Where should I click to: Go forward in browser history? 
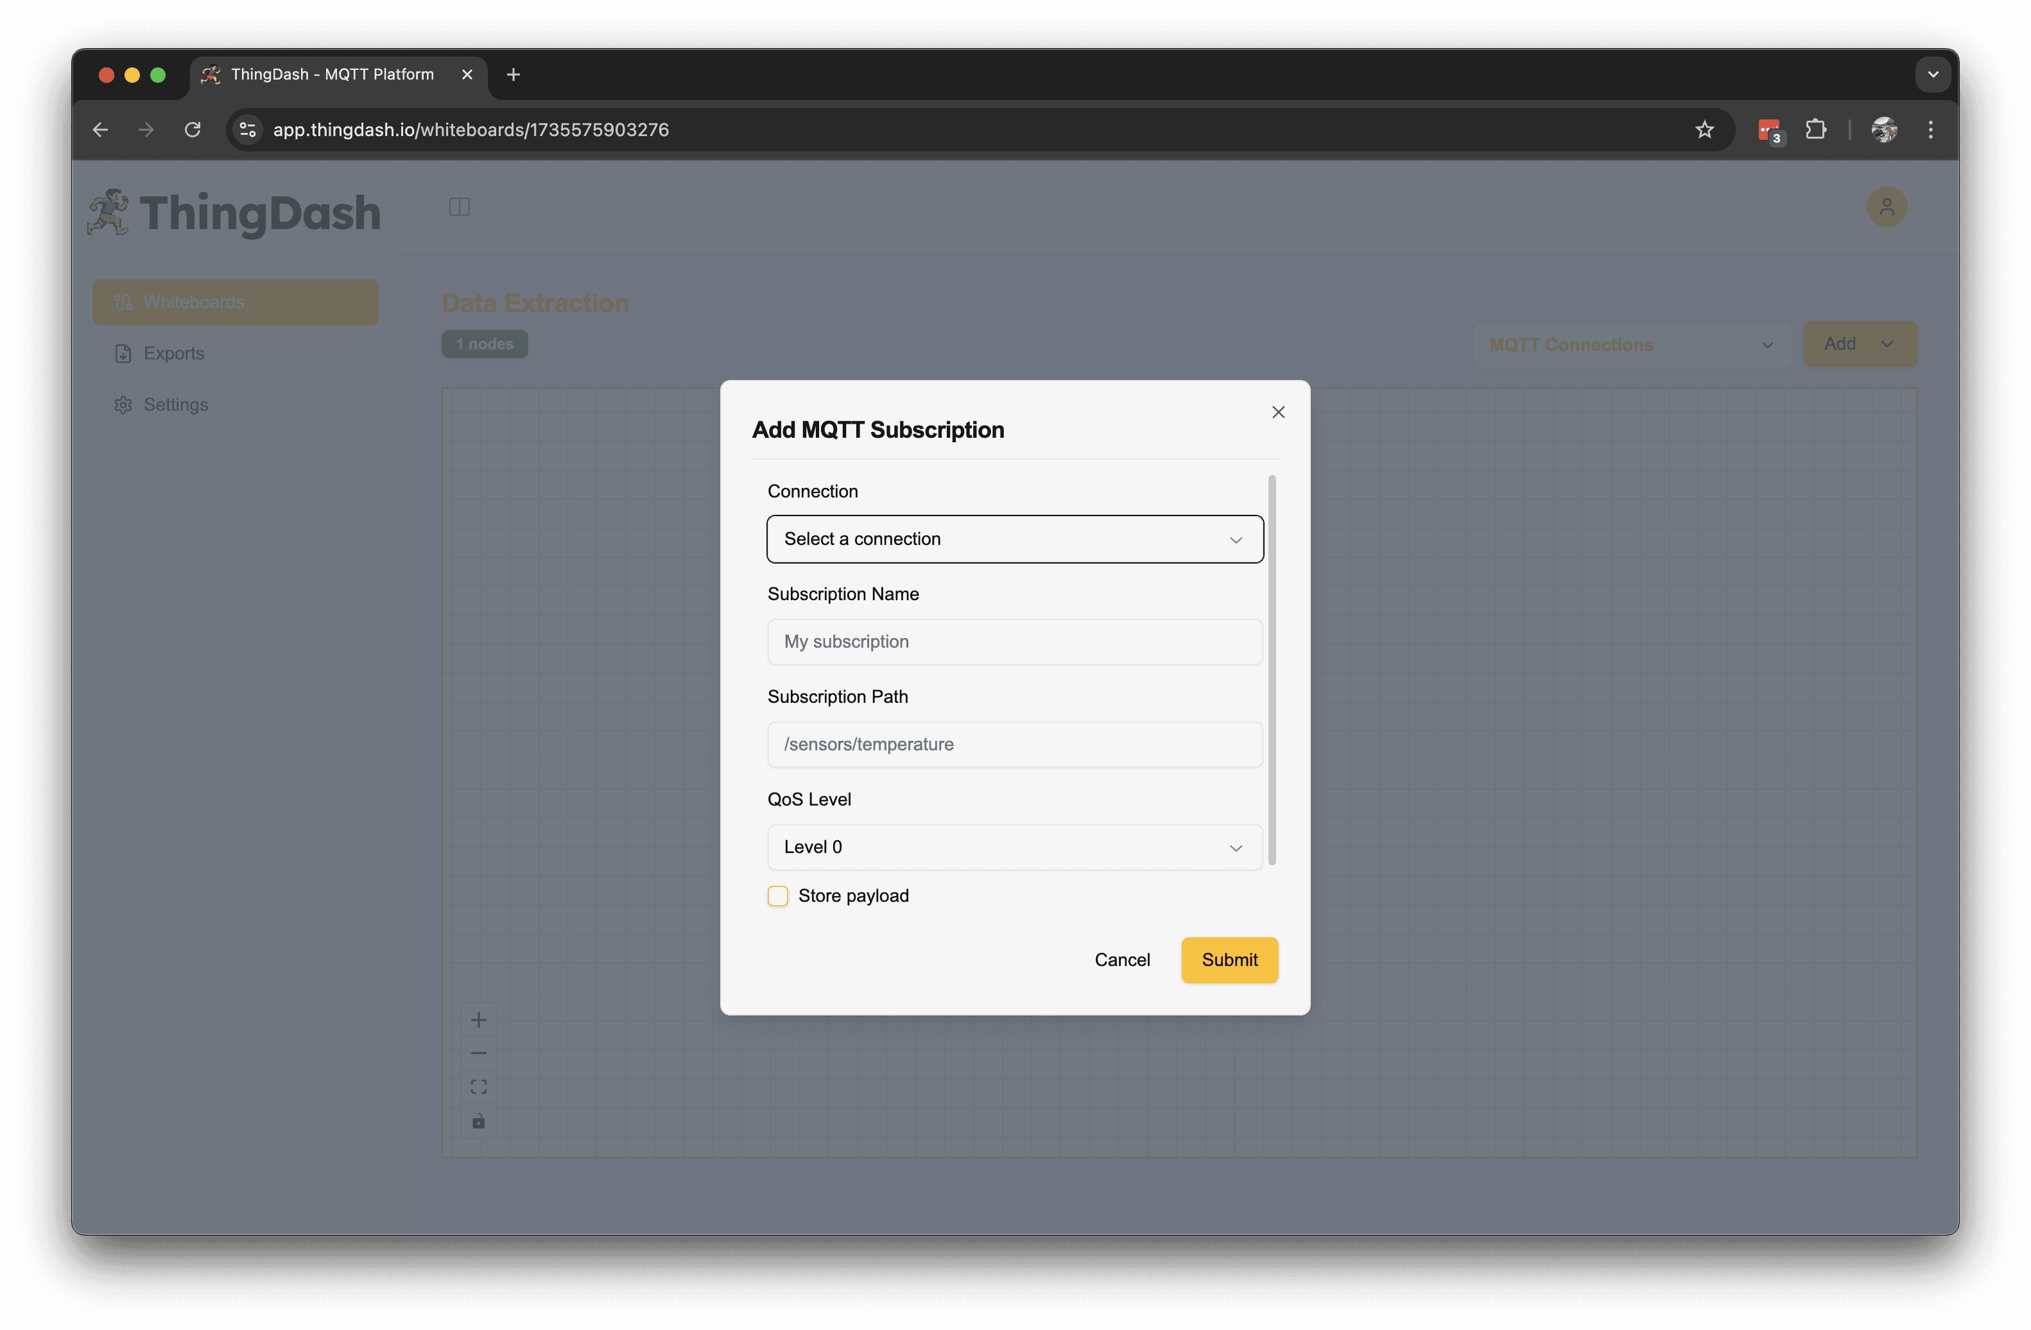[146, 130]
